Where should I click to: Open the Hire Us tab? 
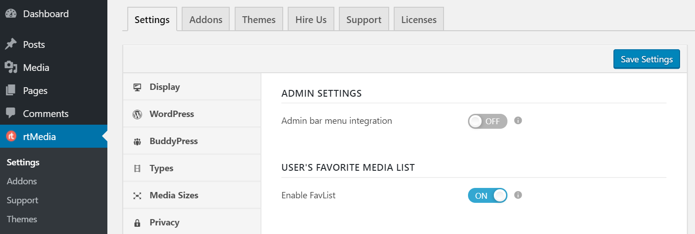click(x=311, y=19)
